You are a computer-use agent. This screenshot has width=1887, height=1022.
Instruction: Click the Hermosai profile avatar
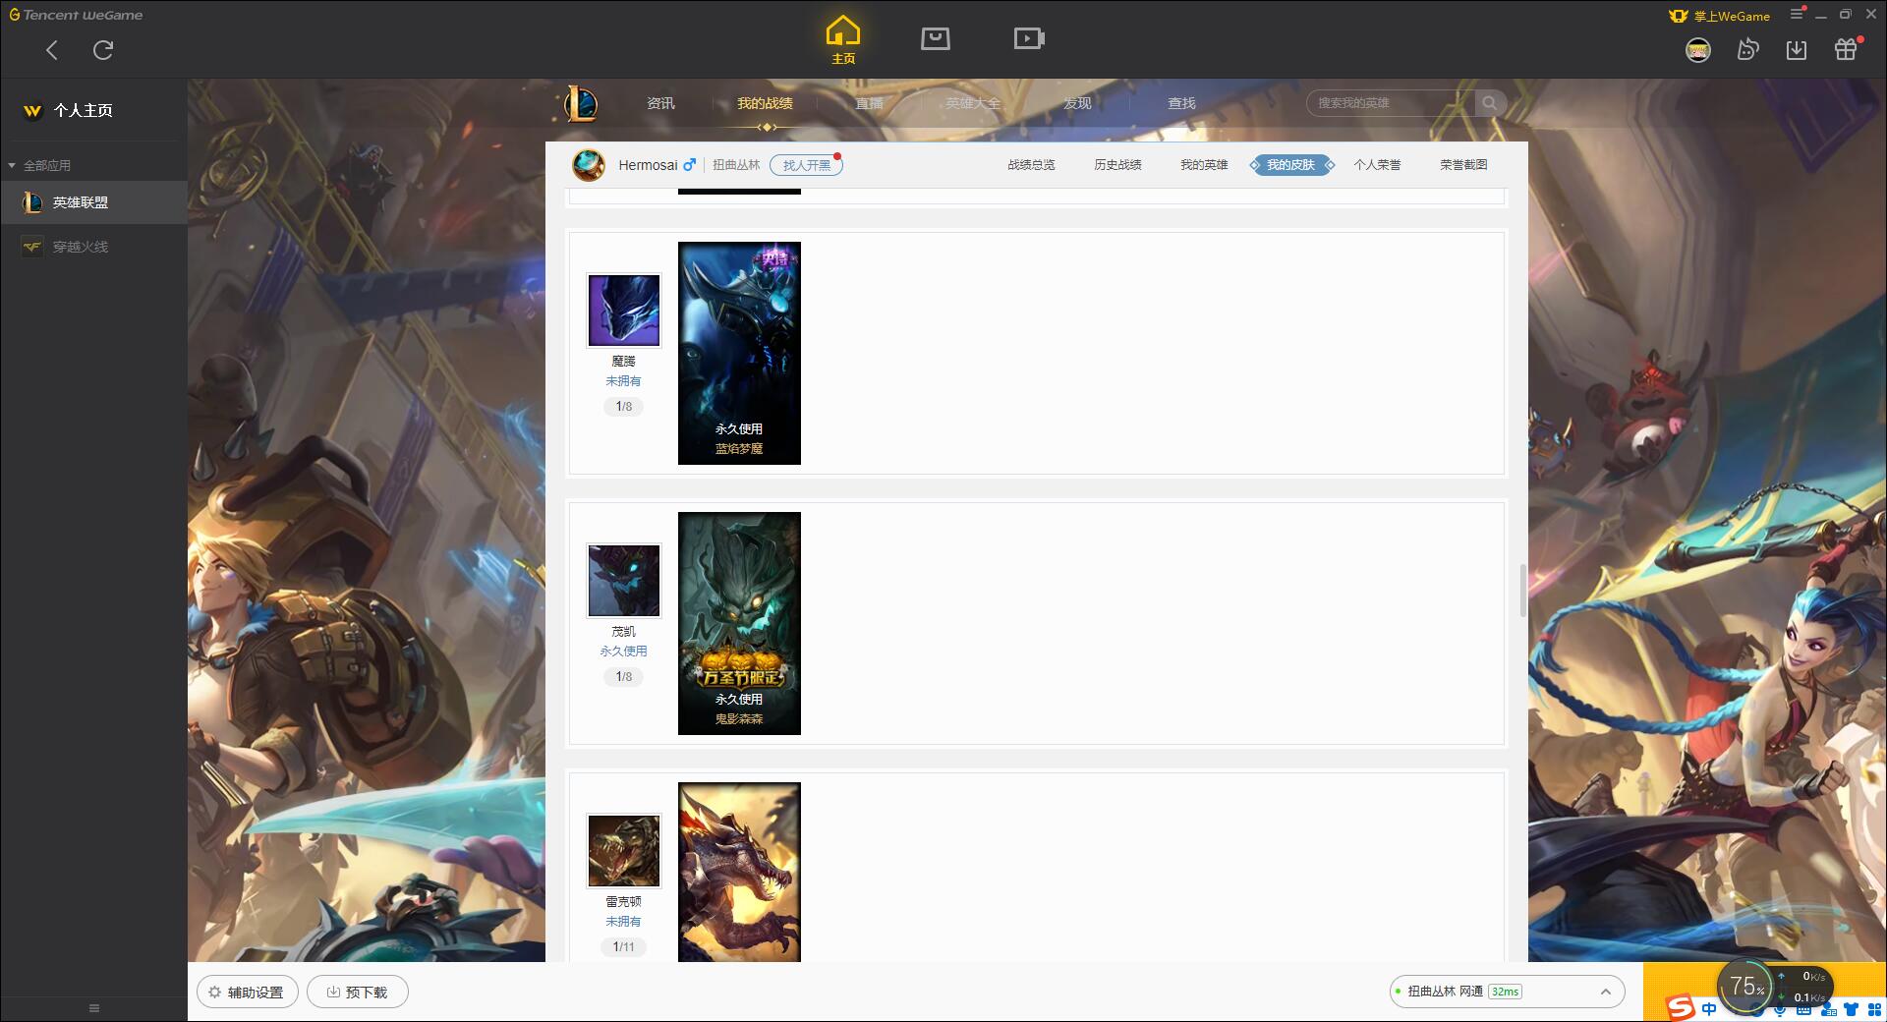click(x=589, y=165)
